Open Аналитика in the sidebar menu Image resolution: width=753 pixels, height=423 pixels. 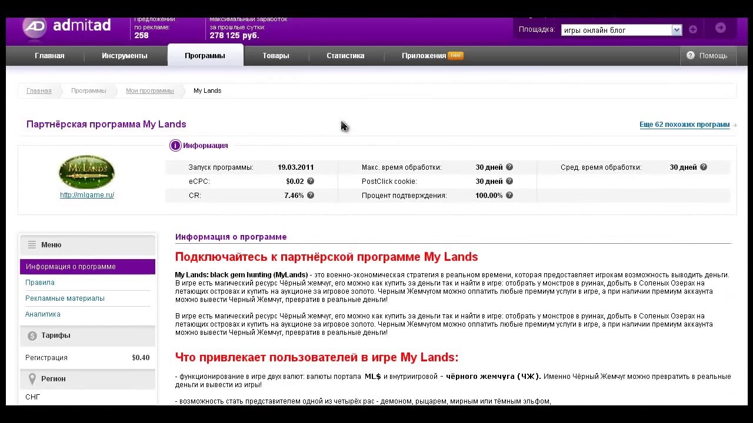click(x=43, y=314)
